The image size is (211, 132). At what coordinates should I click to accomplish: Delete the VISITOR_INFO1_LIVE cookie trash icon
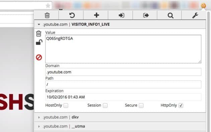coord(39,34)
